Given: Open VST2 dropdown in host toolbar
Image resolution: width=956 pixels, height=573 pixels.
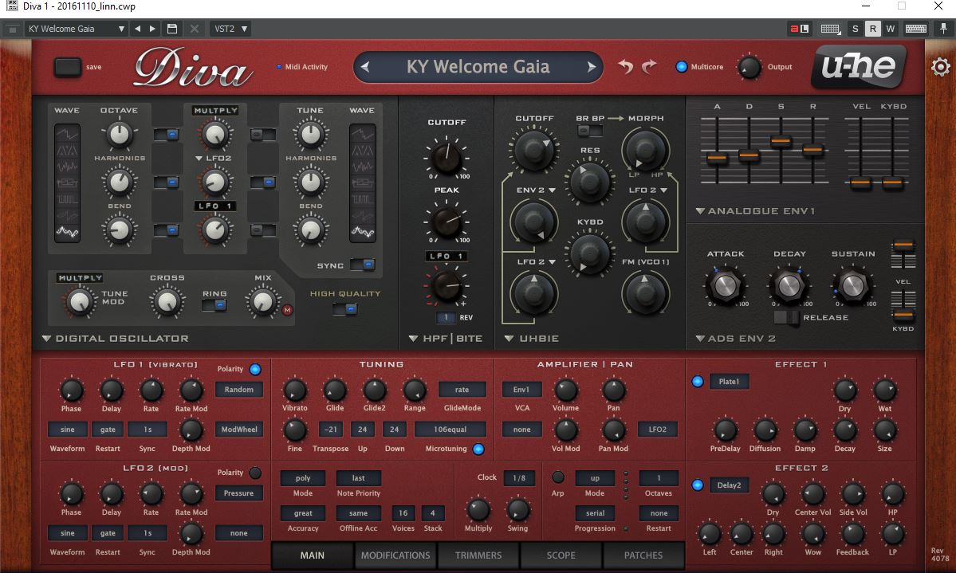Looking at the screenshot, I should 230,29.
